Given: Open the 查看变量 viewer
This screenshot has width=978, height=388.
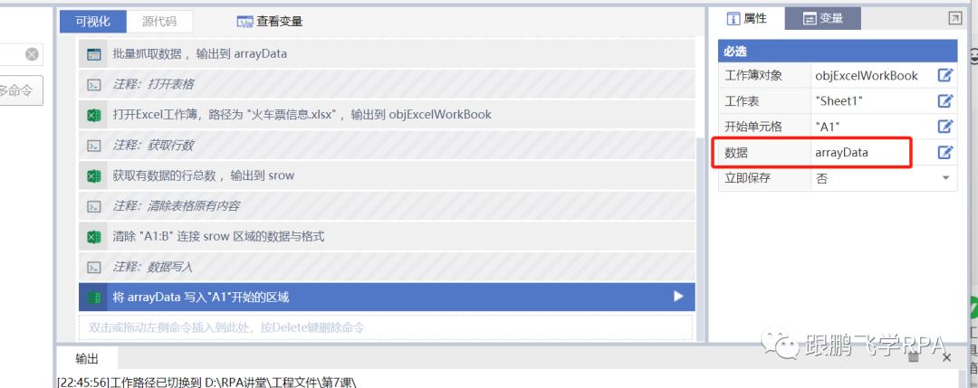Looking at the screenshot, I should (x=270, y=21).
